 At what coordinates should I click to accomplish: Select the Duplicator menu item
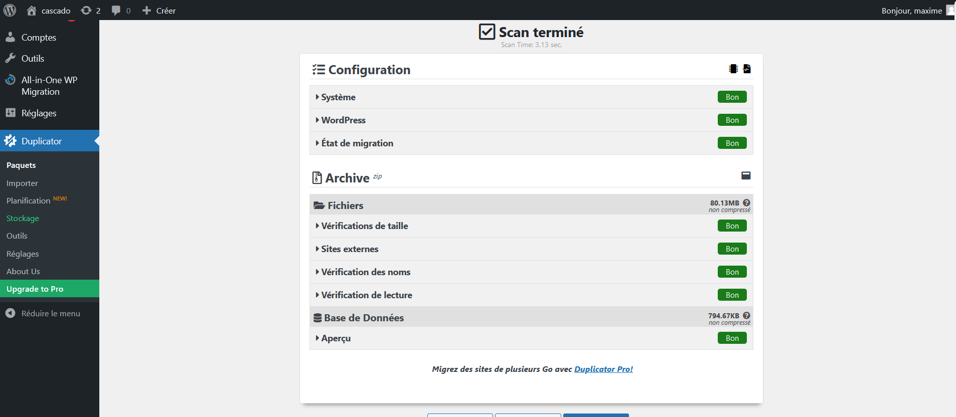(50, 141)
